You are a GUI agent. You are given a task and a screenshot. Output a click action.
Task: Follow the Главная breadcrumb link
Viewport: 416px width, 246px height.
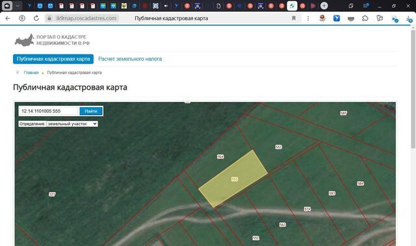pos(31,73)
